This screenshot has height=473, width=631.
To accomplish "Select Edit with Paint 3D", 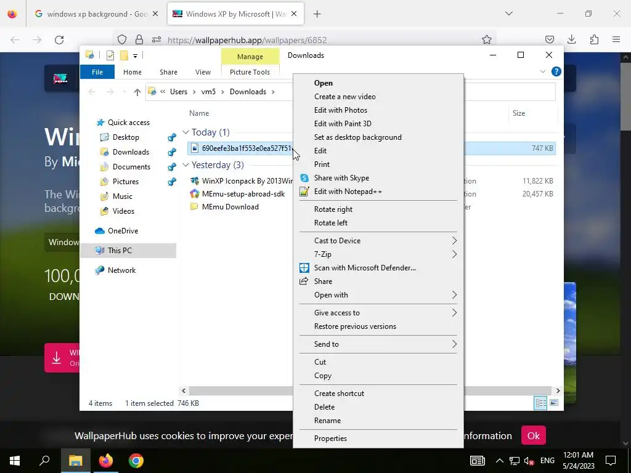I will click(343, 123).
